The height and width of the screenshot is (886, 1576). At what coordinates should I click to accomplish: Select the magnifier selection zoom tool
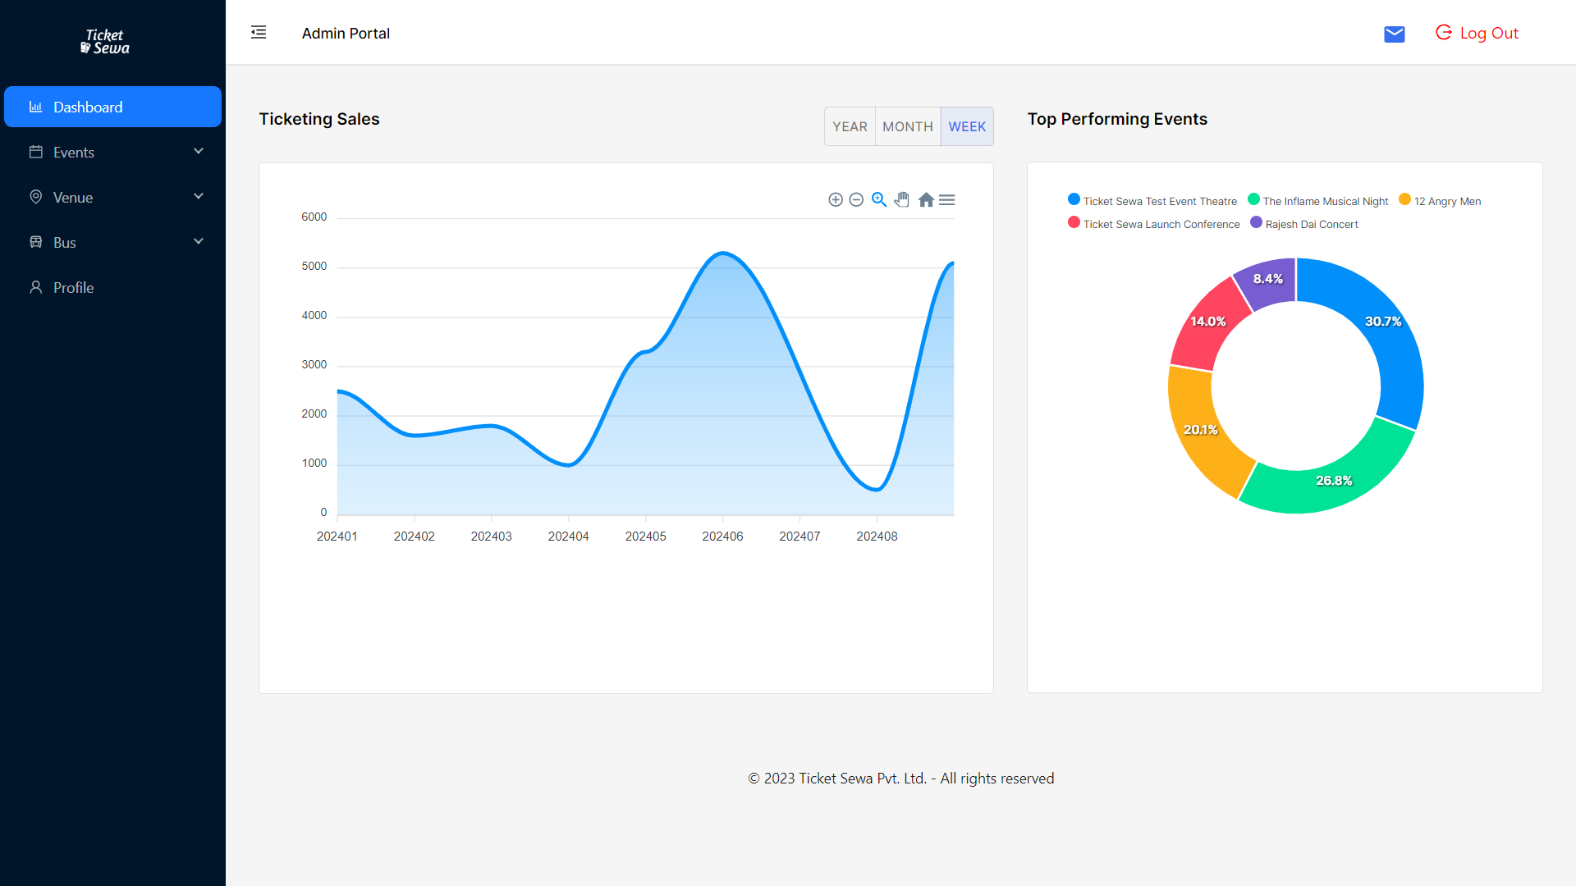879,199
